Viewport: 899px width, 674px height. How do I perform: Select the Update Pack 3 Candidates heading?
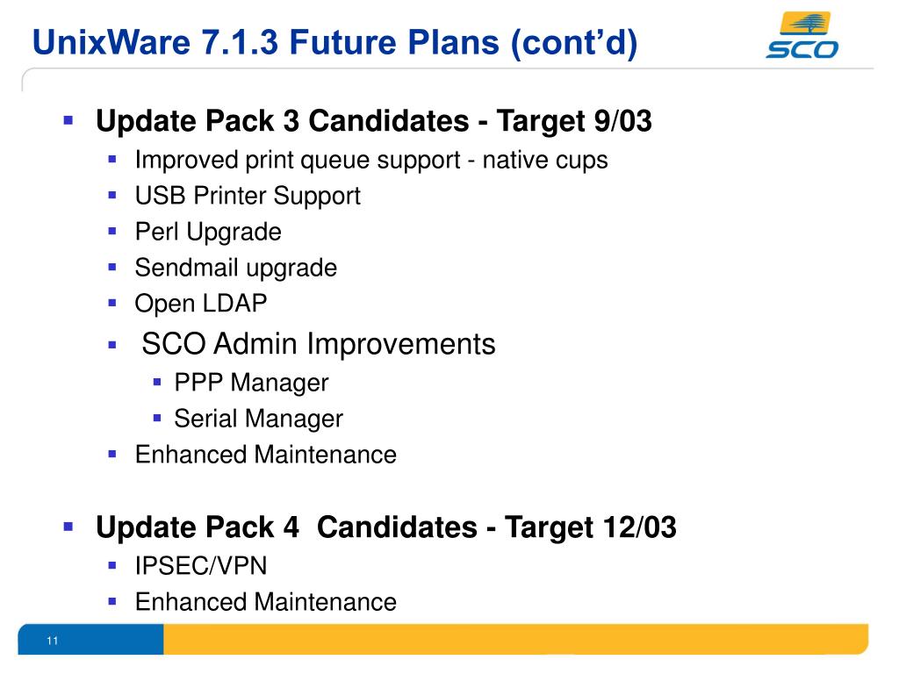pyautogui.click(x=374, y=121)
